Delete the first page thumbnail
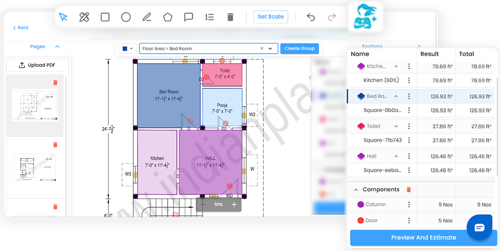500x251 pixels. (x=55, y=82)
